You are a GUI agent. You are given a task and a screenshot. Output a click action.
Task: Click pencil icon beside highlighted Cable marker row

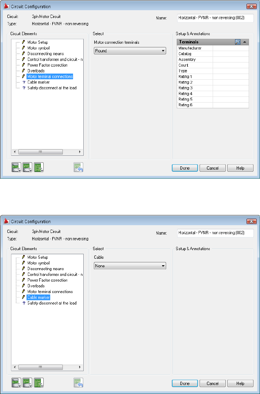24,297
